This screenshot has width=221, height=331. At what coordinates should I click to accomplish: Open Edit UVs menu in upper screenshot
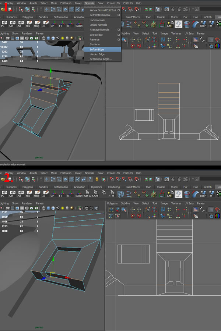128,3
